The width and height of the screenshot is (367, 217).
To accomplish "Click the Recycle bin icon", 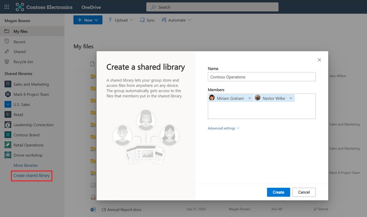I will click(7, 62).
